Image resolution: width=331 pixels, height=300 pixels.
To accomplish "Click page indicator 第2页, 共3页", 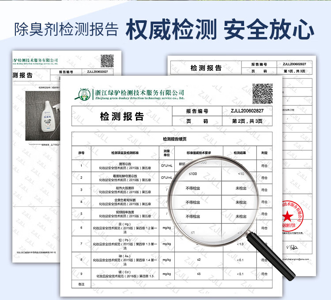I will (247, 121).
